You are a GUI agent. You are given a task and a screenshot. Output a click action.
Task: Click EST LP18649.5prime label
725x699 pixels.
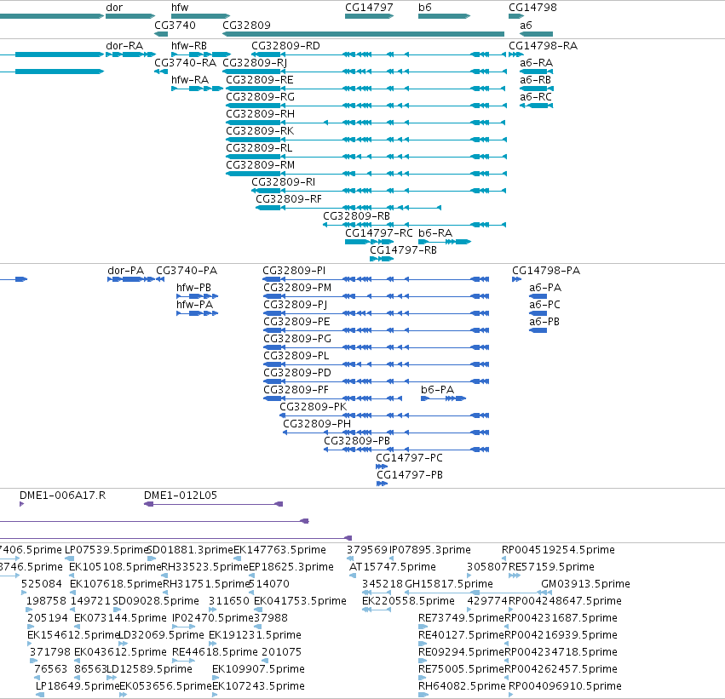(x=78, y=686)
